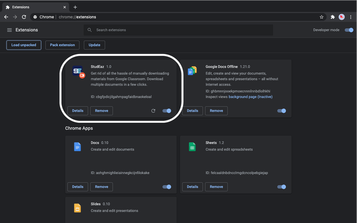This screenshot has width=357, height=223.
Task: Open a new tab with plus icon
Action: [75, 7]
